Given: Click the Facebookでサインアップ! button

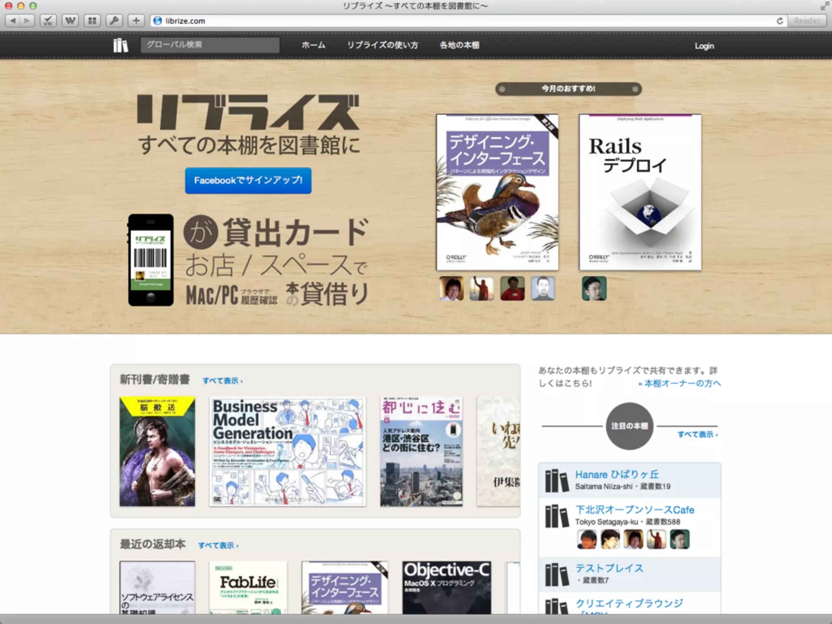Looking at the screenshot, I should pos(248,180).
